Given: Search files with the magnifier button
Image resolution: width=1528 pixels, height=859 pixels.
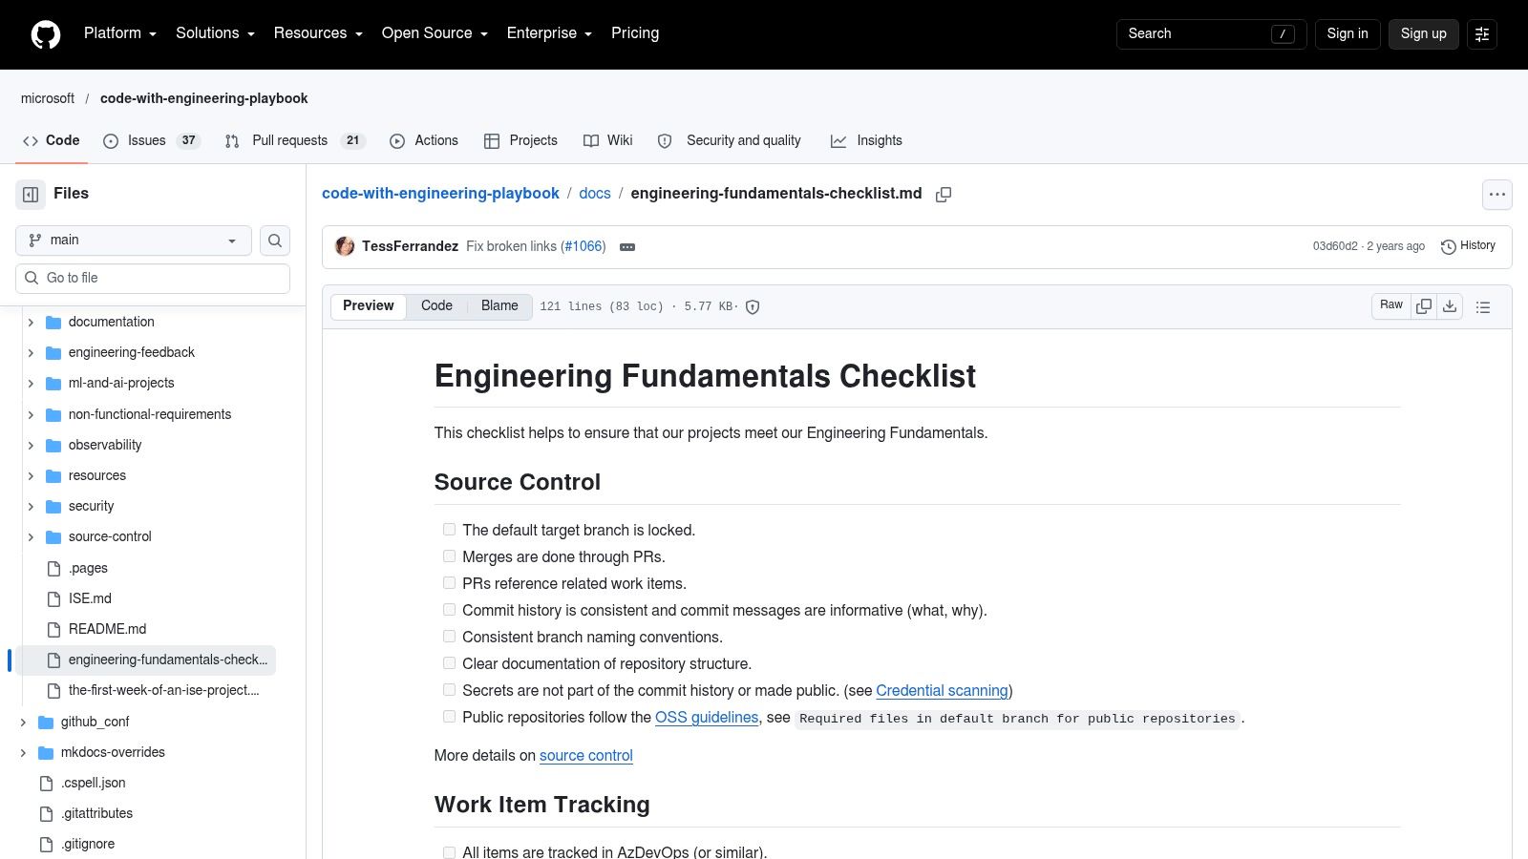Looking at the screenshot, I should point(275,241).
